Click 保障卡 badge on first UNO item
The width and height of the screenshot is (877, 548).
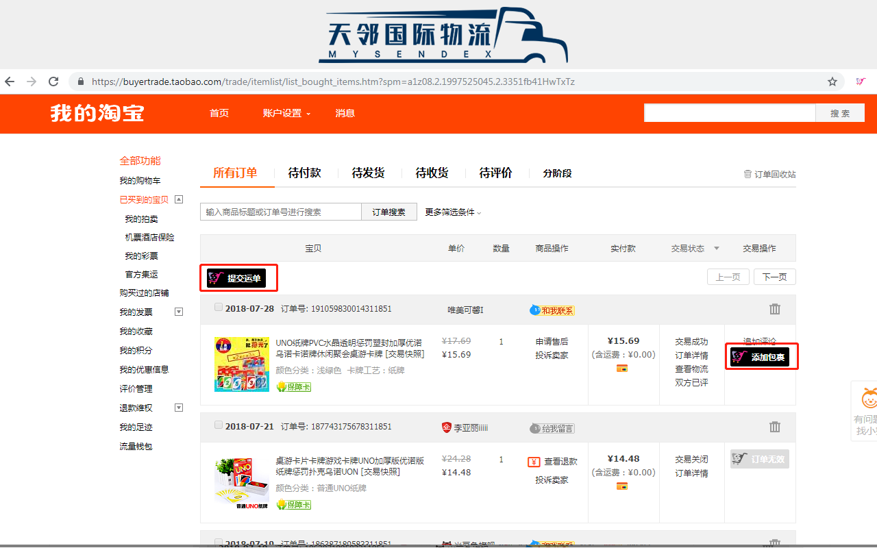pos(293,386)
